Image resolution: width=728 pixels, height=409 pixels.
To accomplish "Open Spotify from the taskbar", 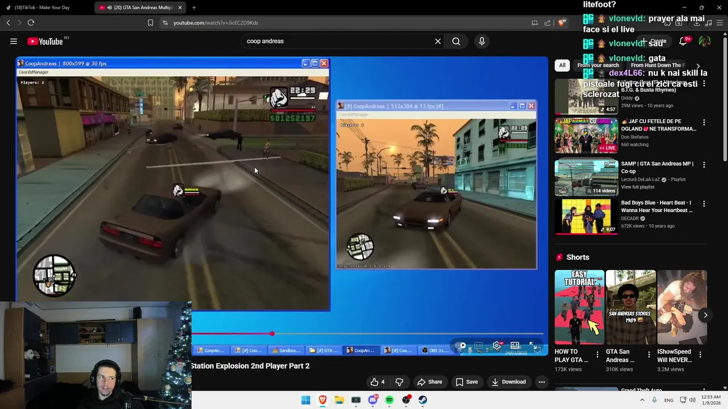I will [389, 400].
